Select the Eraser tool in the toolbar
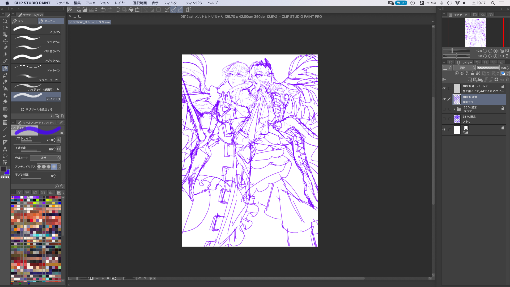 pyautogui.click(x=5, y=102)
